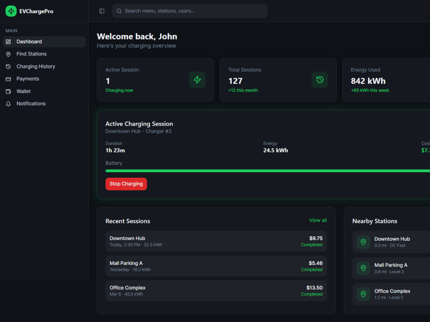Click the Wallet icon in sidebar

[8, 91]
